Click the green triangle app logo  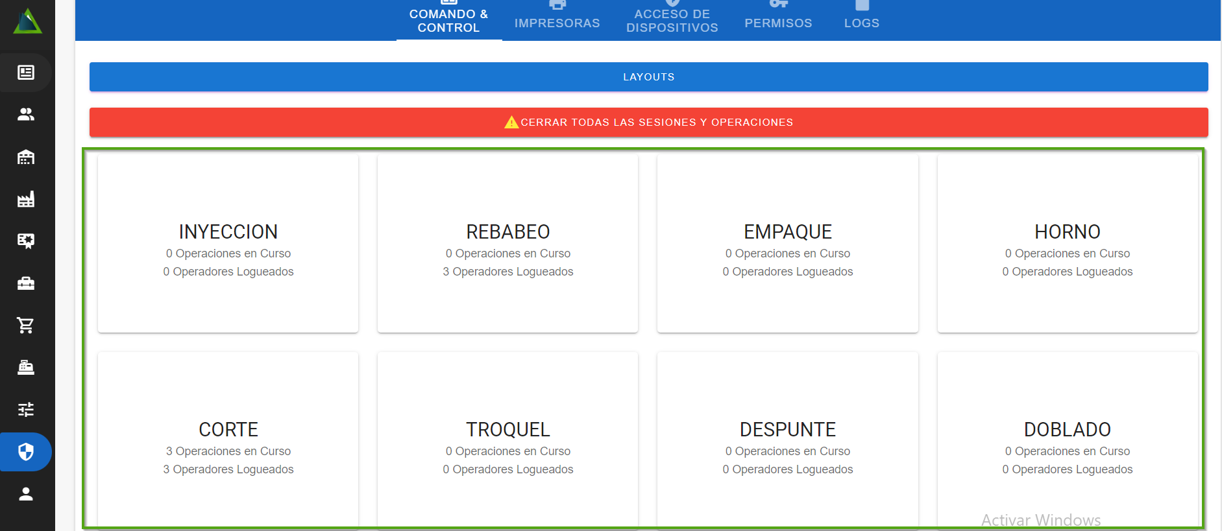click(x=27, y=21)
